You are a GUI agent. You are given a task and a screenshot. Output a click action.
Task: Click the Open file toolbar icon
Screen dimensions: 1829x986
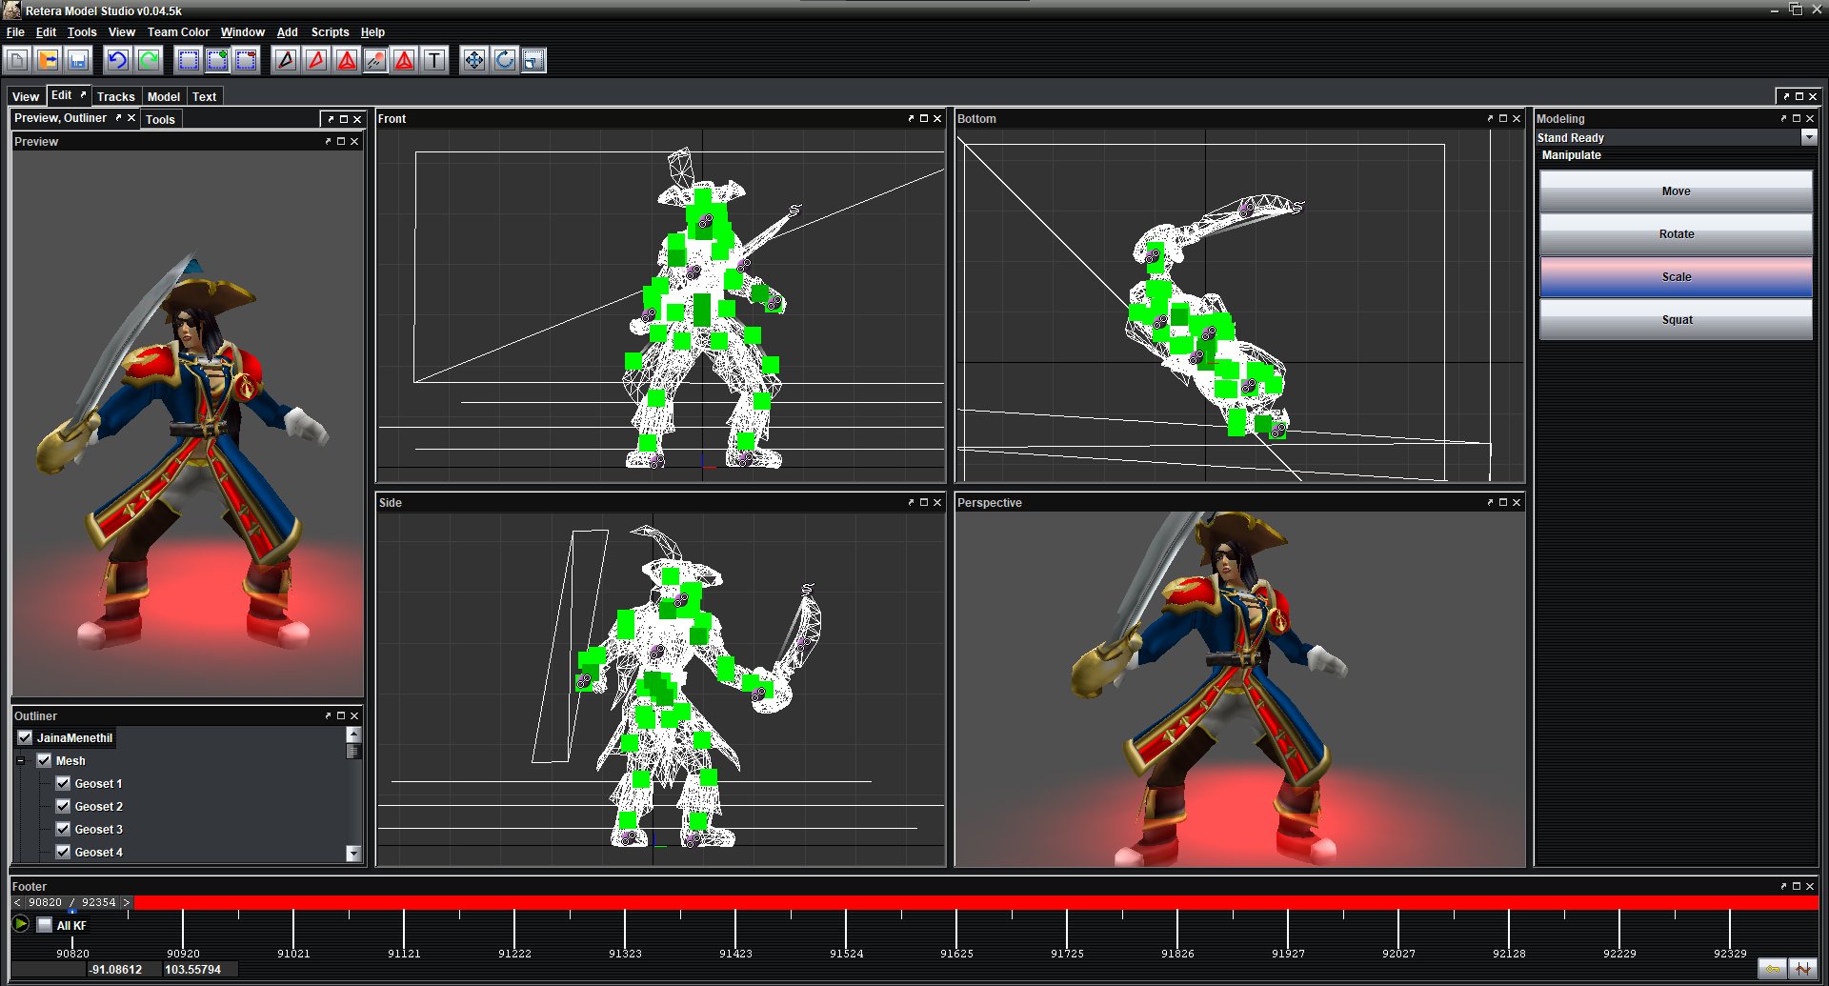tap(48, 61)
